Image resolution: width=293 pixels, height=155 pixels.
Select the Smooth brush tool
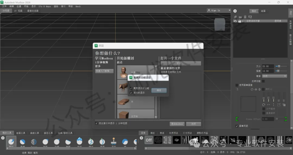point(23,142)
